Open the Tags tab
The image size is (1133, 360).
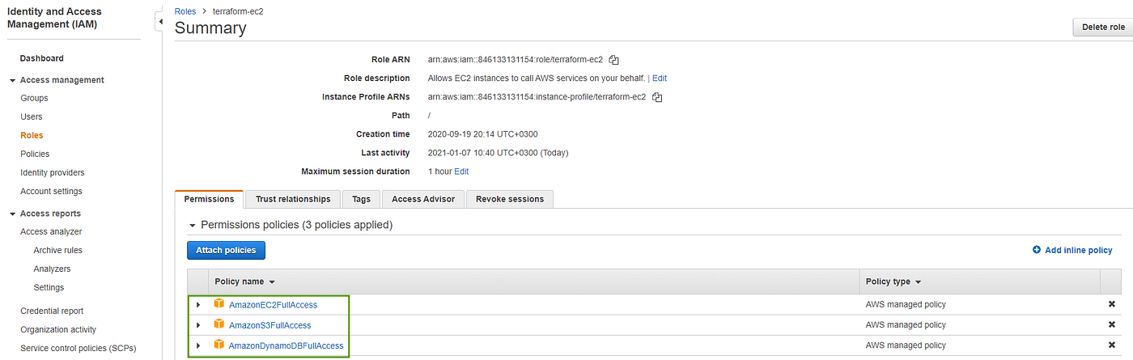361,199
